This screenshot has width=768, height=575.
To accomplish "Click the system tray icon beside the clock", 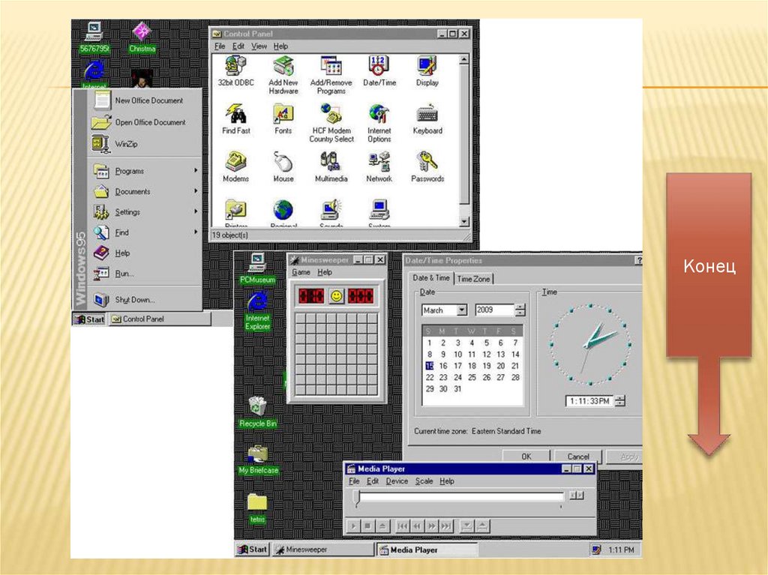I will point(596,550).
